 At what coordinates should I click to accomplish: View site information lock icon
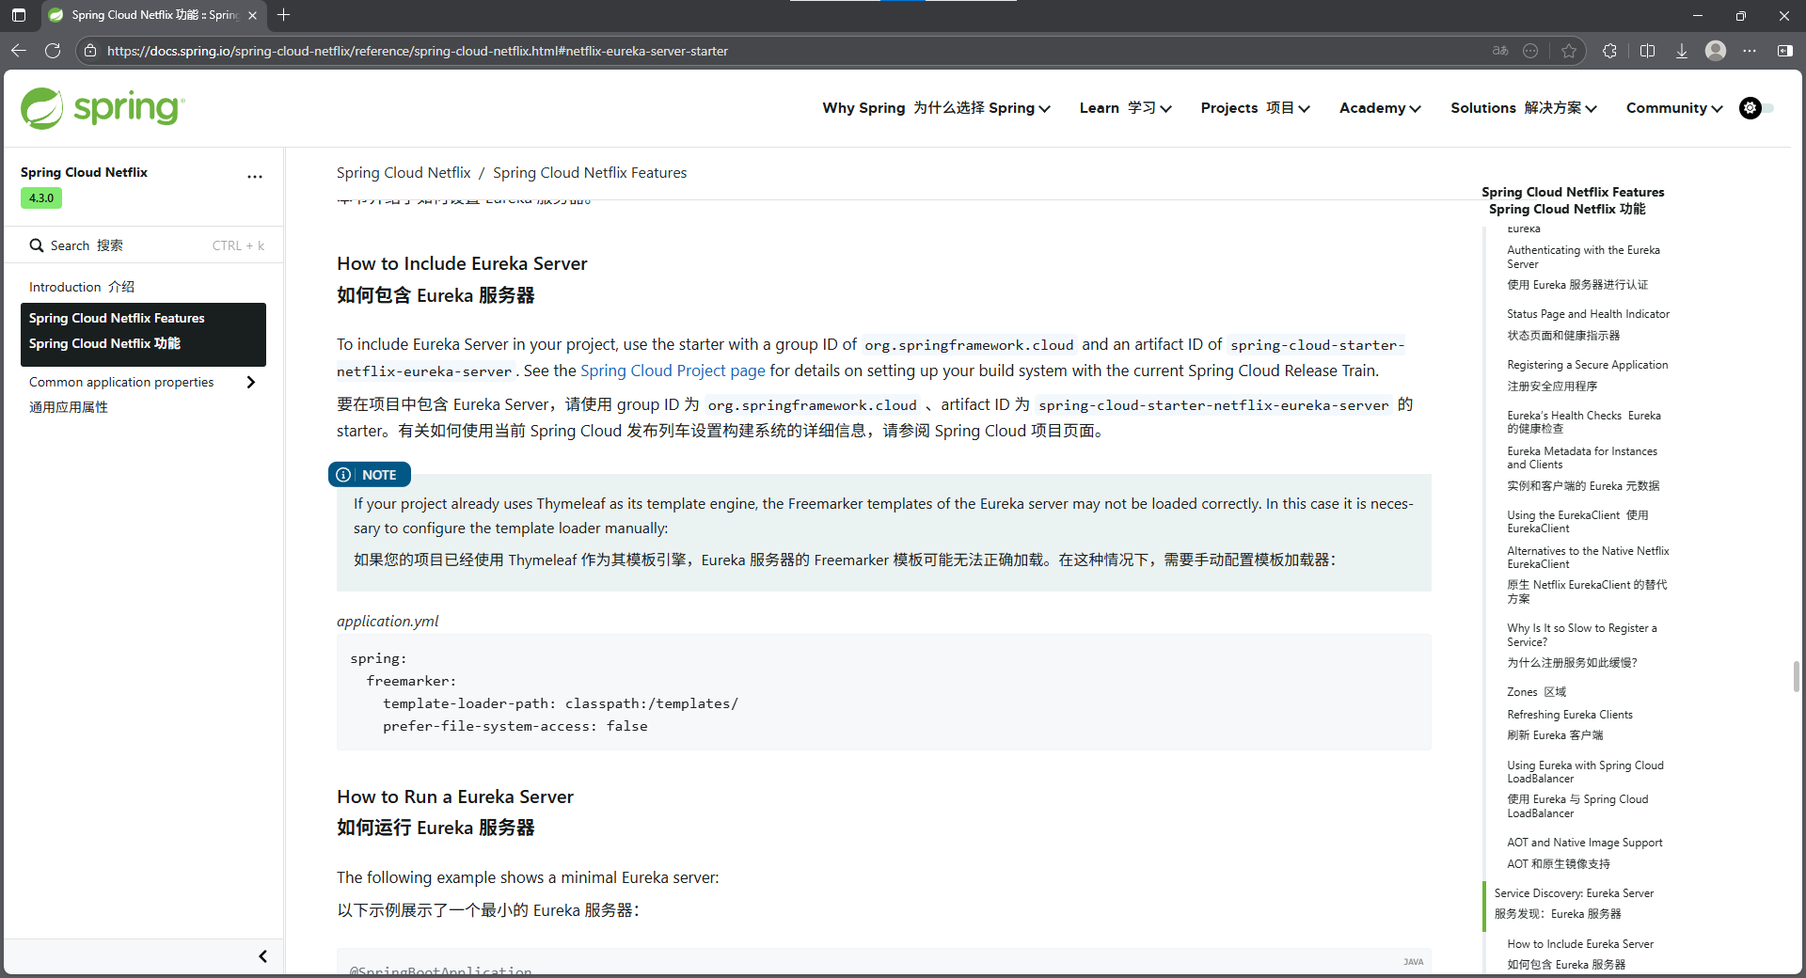tap(90, 51)
